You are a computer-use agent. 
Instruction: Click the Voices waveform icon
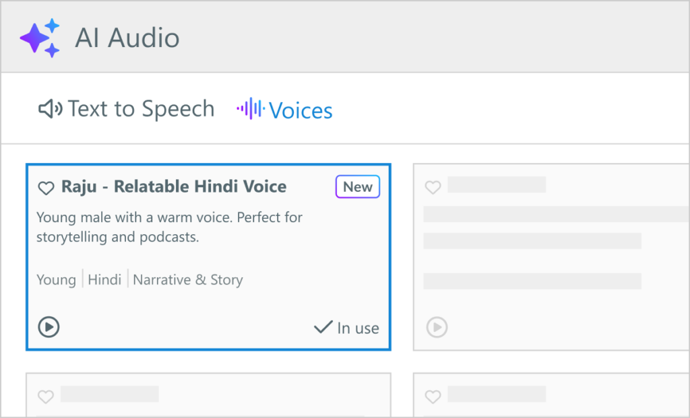click(250, 108)
